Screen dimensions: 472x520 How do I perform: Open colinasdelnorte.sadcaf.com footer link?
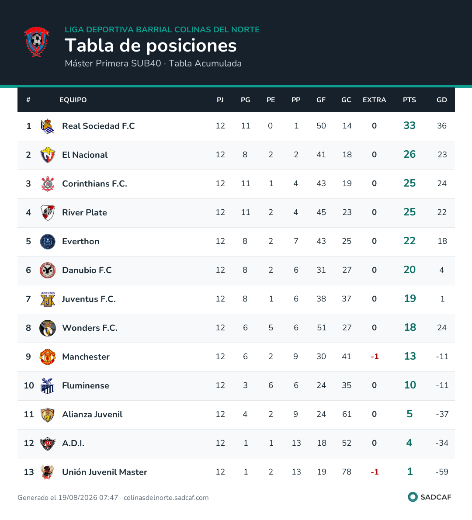166,497
